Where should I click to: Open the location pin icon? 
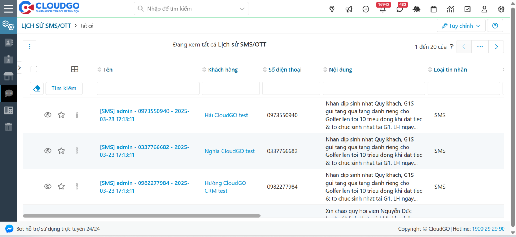click(x=332, y=9)
